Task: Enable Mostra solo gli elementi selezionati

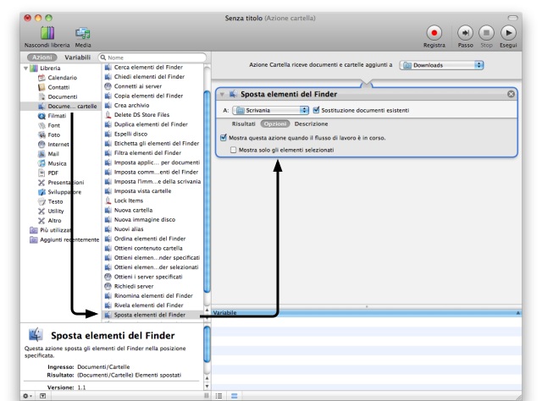Action: [x=234, y=150]
